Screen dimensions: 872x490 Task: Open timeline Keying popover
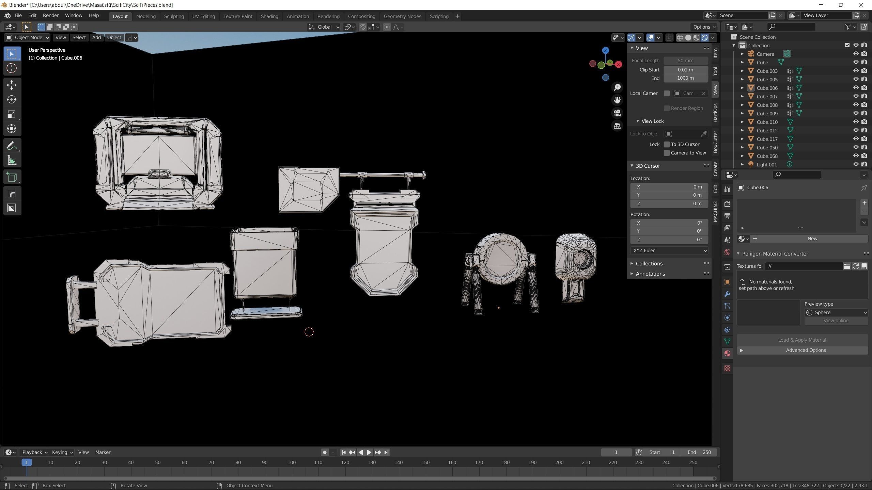62,452
